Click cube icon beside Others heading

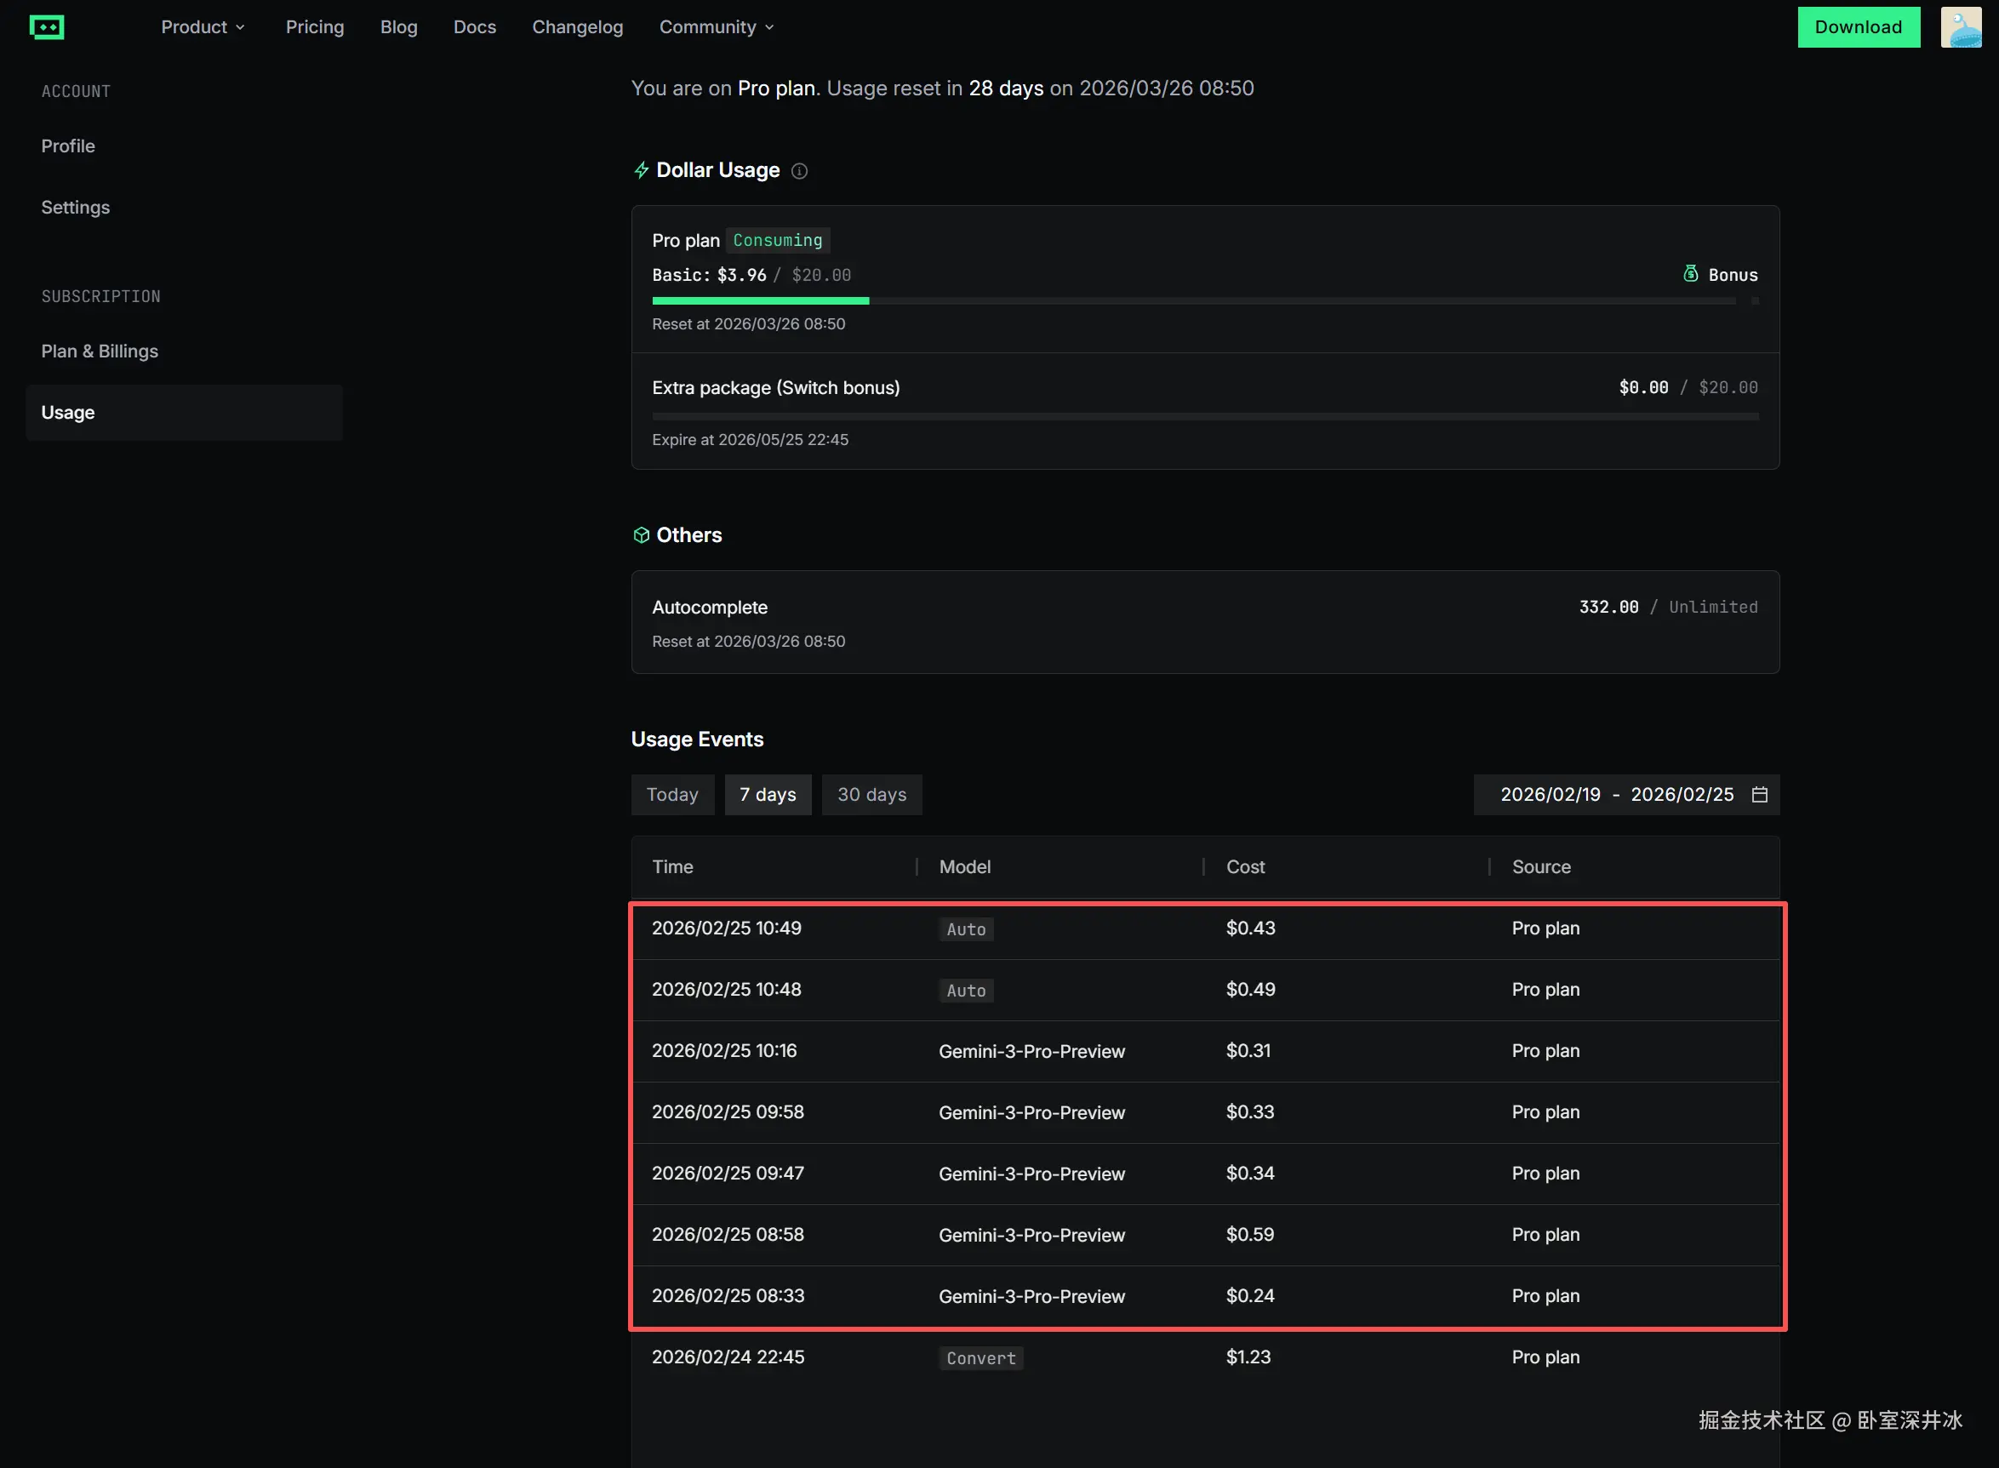[x=641, y=535]
